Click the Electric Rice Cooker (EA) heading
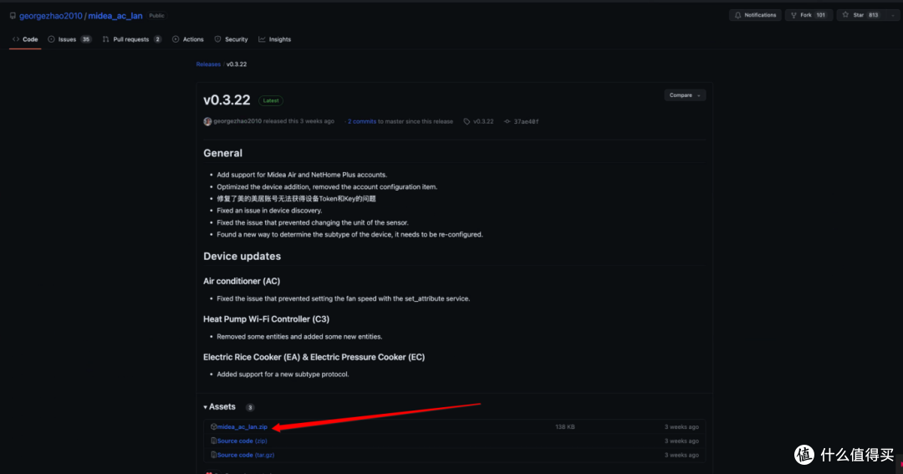The height and width of the screenshot is (474, 903). 314,357
